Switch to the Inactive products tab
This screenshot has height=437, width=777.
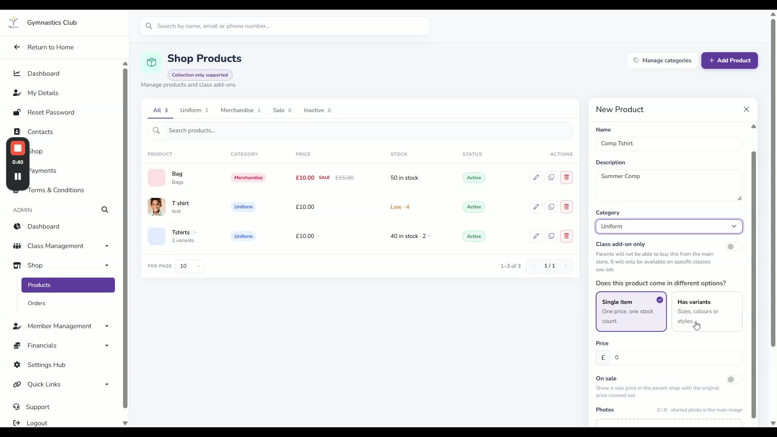pos(317,110)
